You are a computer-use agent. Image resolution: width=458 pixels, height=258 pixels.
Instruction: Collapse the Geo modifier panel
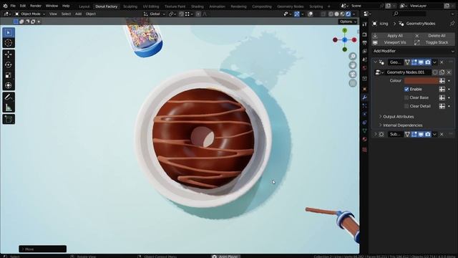[375, 62]
